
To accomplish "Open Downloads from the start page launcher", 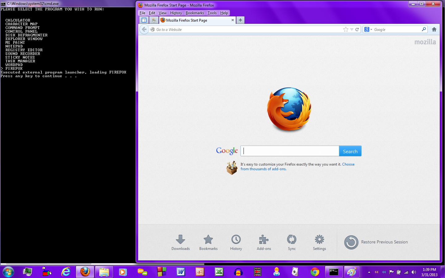I will [x=180, y=242].
